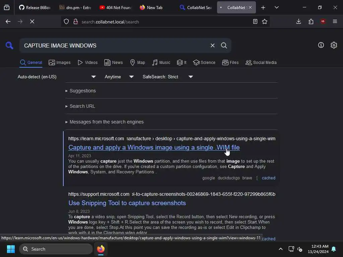Stop page loading with the X button
The image size is (343, 257).
[32, 21]
